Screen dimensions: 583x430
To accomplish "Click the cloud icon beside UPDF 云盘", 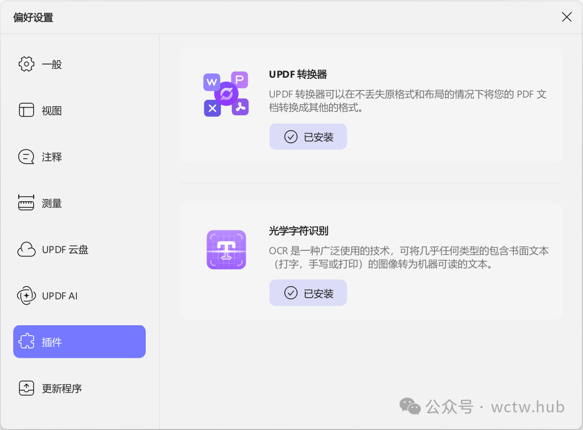I will [26, 250].
